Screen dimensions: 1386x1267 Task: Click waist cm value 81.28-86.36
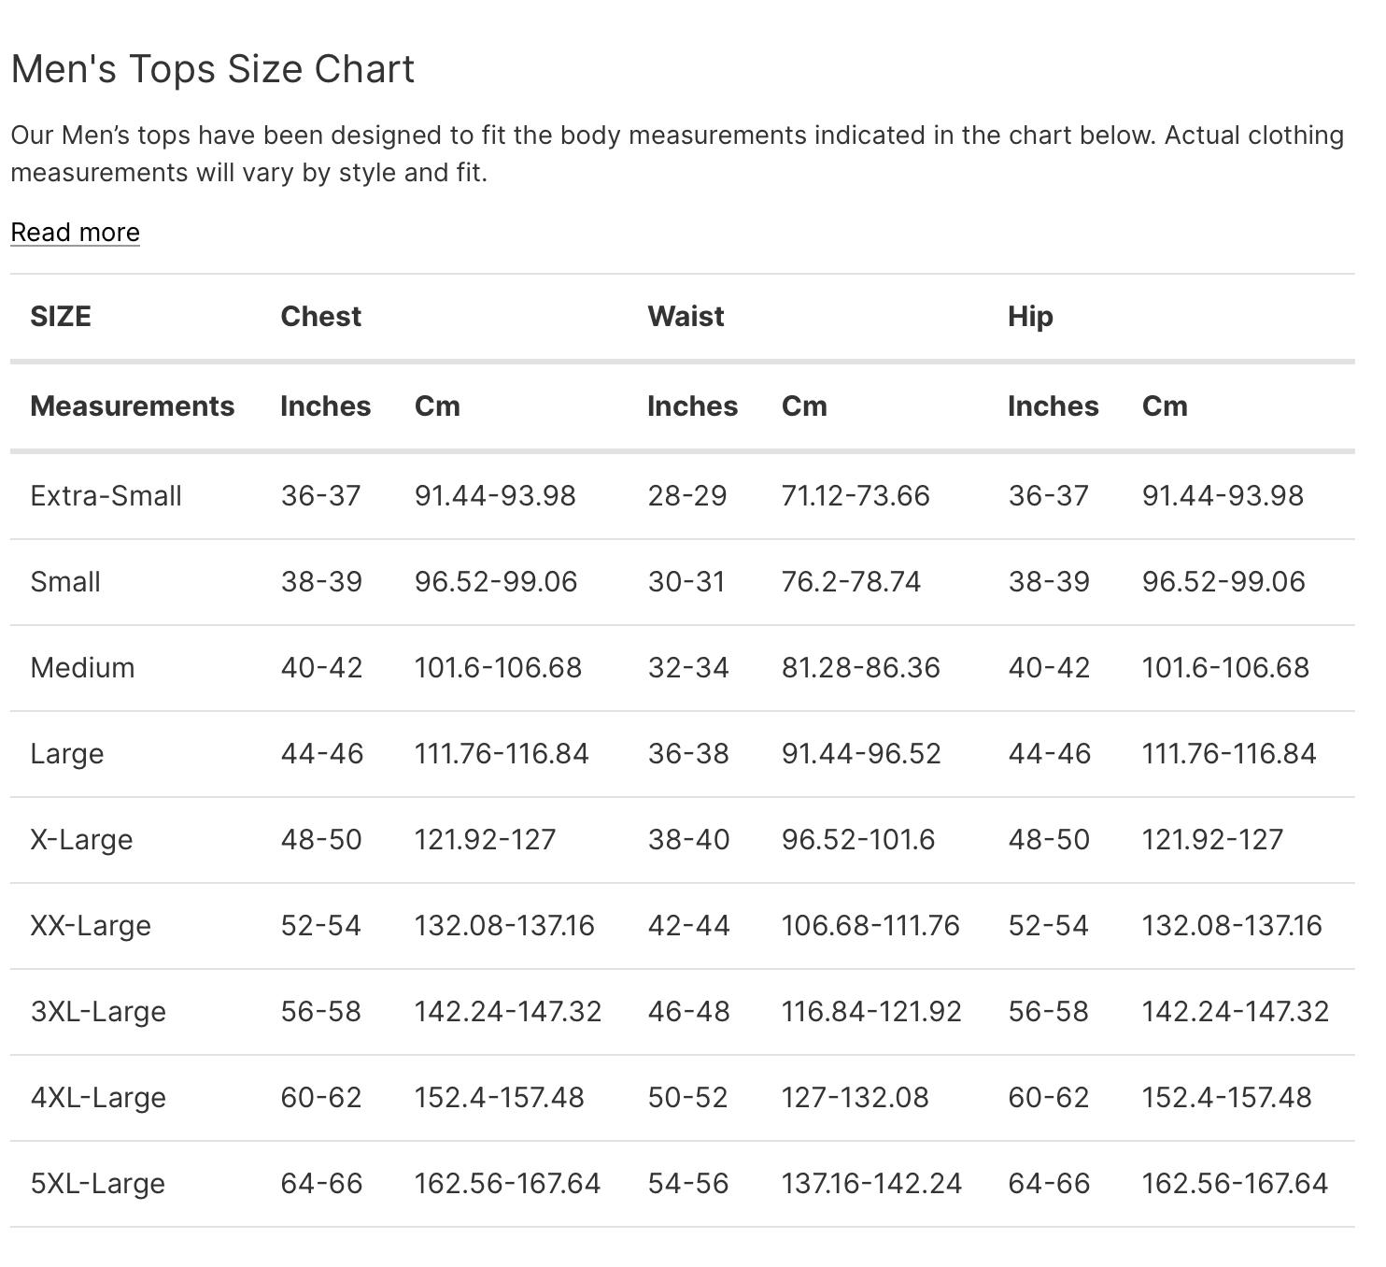point(860,668)
